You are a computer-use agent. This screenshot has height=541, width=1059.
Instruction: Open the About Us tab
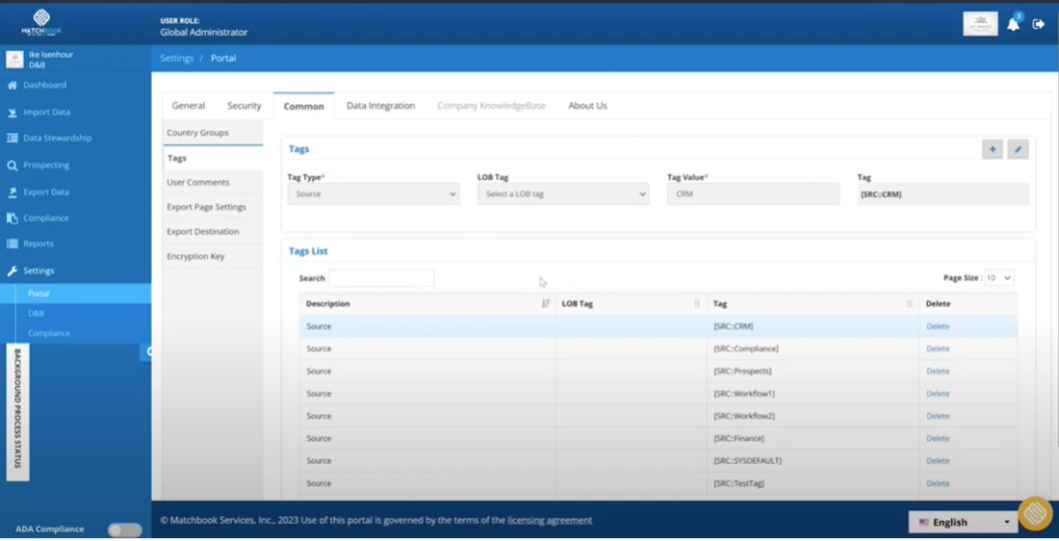587,105
